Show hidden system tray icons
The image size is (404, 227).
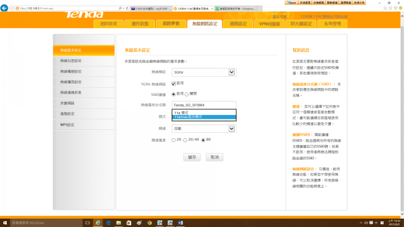[x=361, y=223]
